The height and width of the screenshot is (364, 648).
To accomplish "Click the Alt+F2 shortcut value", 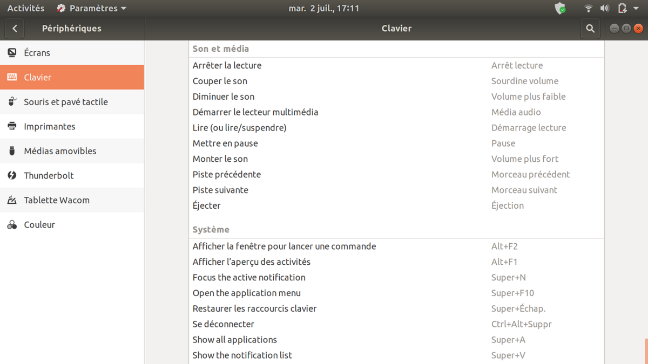I will click(504, 246).
